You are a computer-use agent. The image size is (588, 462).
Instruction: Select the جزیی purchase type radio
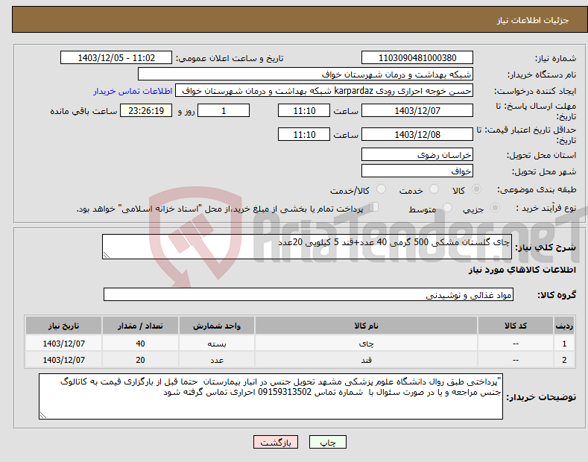click(x=495, y=208)
